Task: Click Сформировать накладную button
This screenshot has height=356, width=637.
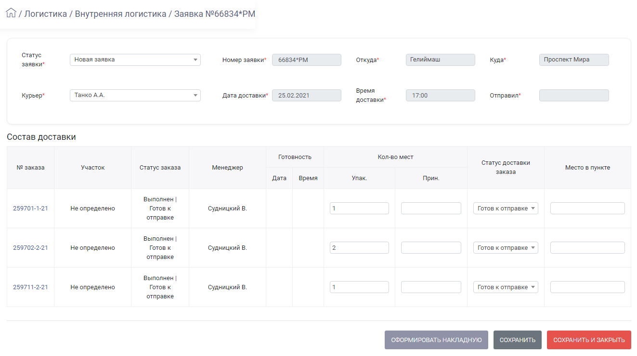Action: click(x=436, y=340)
